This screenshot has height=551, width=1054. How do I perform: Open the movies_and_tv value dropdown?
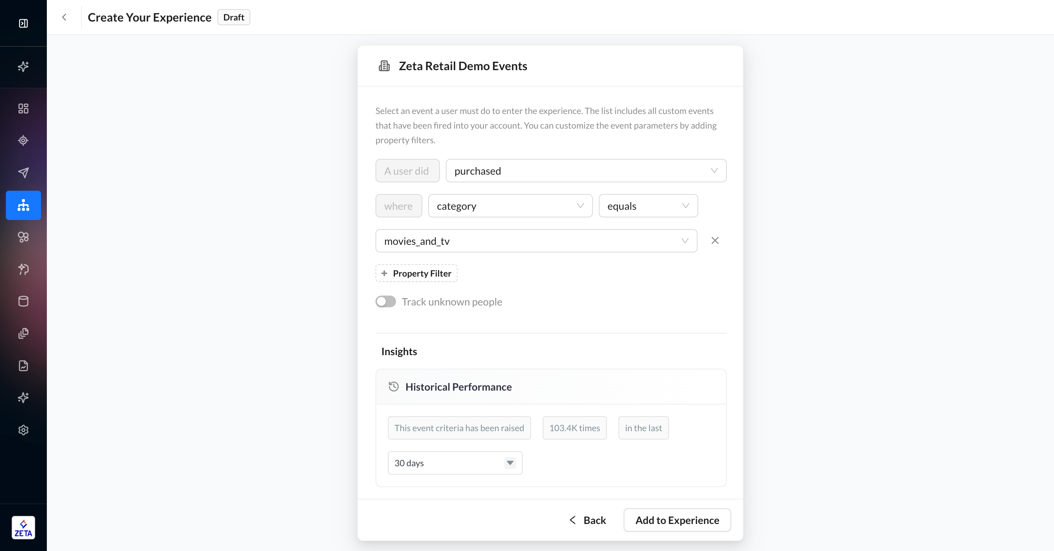(x=536, y=241)
